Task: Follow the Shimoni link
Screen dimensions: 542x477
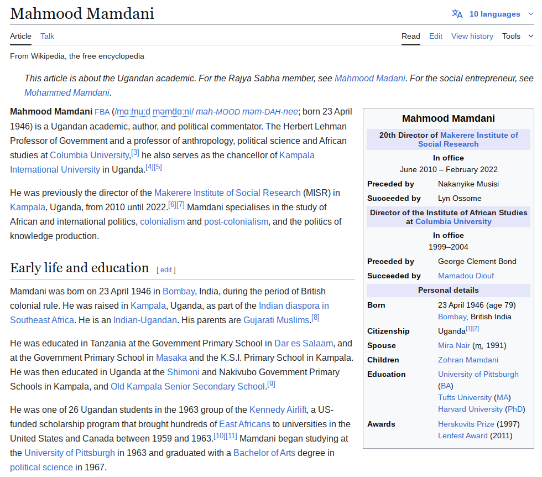Action: (183, 372)
